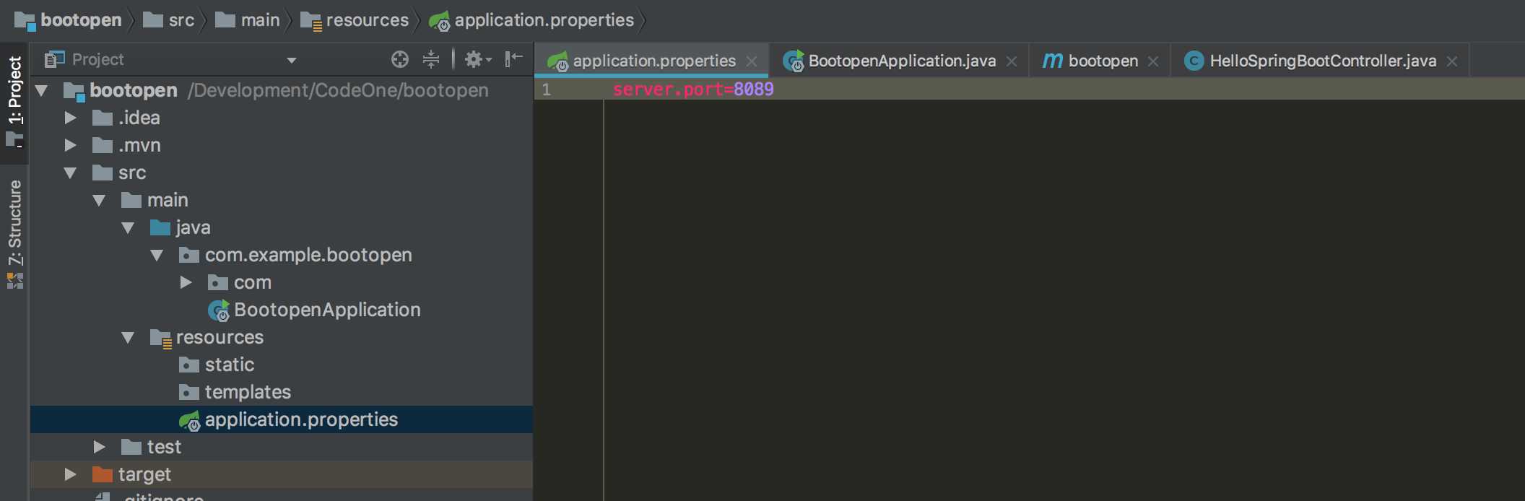Click the .mvn folder icon
The height and width of the screenshot is (501, 1525).
[103, 145]
